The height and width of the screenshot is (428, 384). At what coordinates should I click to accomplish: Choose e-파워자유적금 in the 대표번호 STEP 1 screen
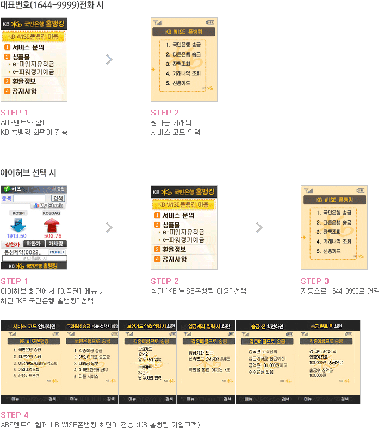coord(33,64)
